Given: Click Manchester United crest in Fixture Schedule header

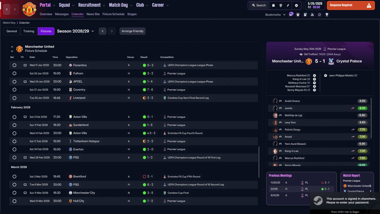Looking at the screenshot, I should click(19, 49).
